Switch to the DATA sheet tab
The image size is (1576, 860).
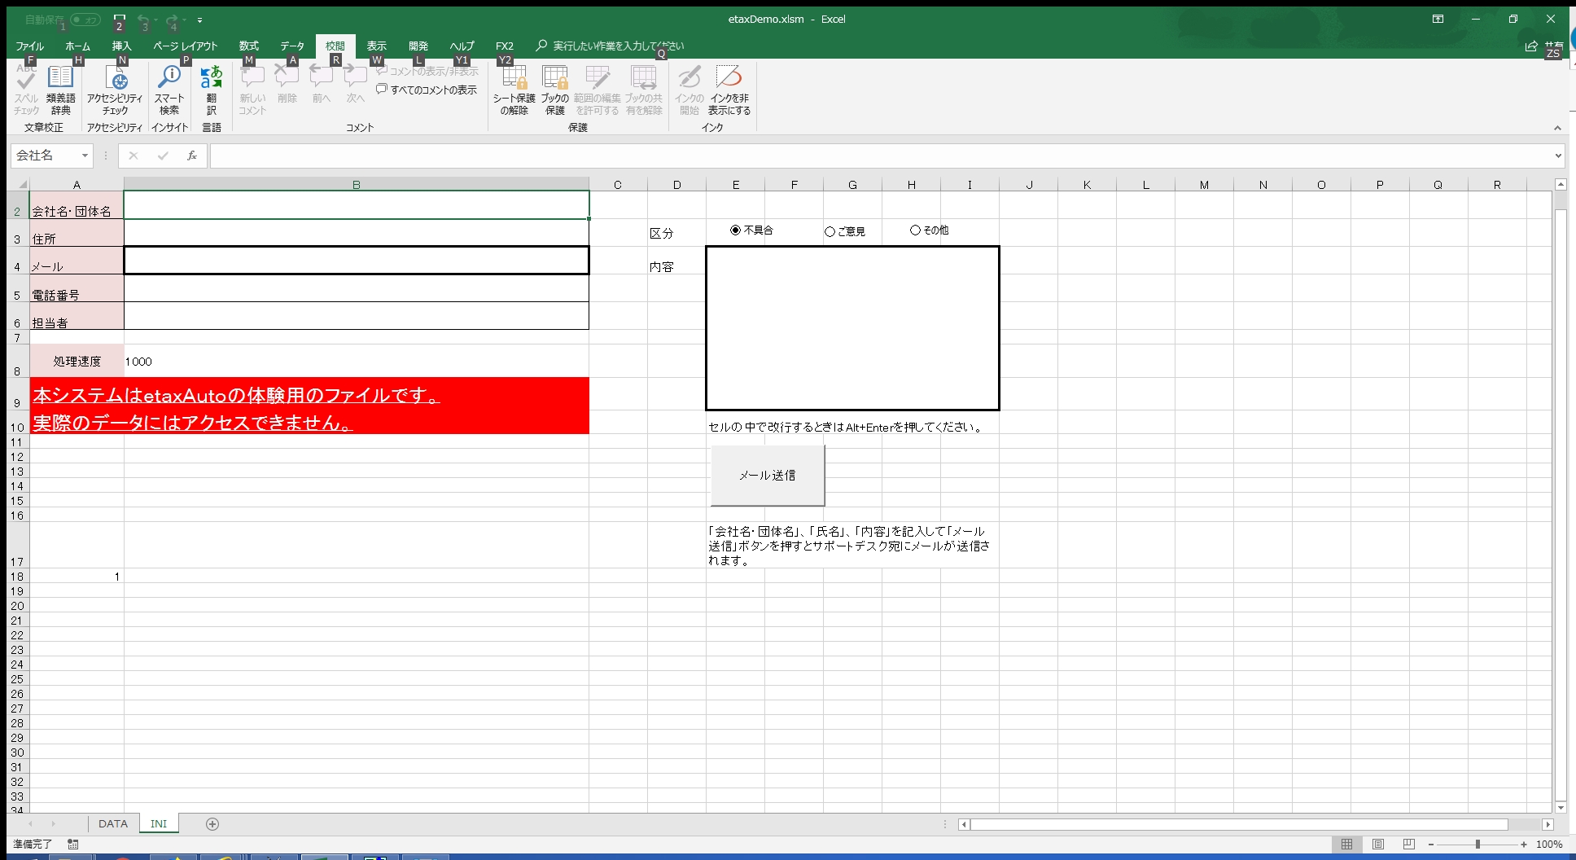point(113,823)
